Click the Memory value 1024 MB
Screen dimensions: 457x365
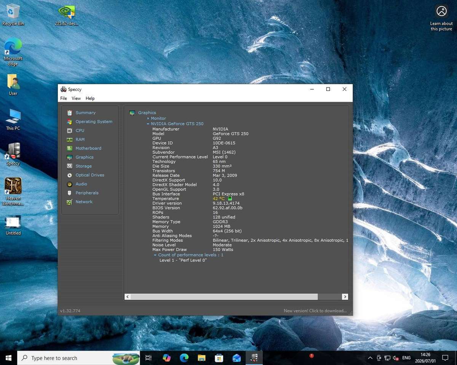click(x=221, y=226)
